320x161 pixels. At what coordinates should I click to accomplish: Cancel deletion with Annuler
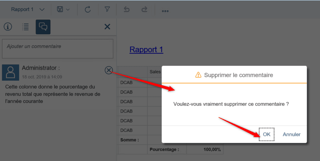[292, 134]
